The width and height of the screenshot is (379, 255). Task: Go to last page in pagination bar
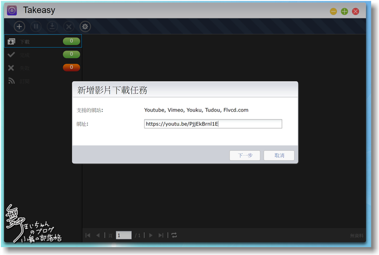[161, 235]
